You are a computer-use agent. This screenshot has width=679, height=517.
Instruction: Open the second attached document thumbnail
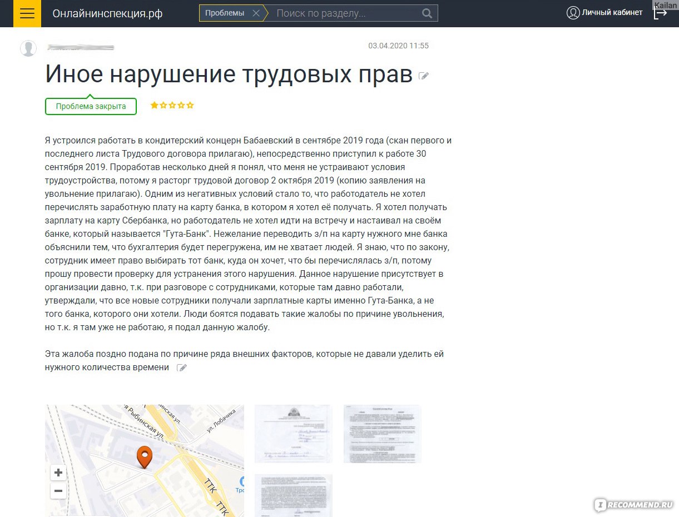(383, 434)
